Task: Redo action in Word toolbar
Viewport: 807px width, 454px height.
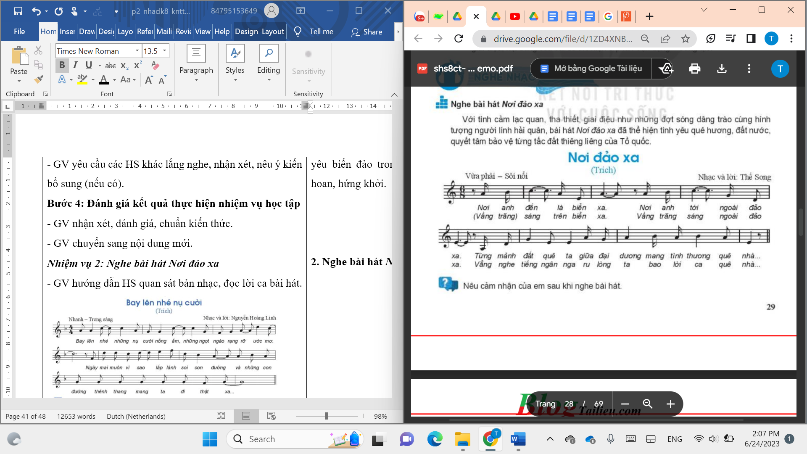Action: pos(58,11)
